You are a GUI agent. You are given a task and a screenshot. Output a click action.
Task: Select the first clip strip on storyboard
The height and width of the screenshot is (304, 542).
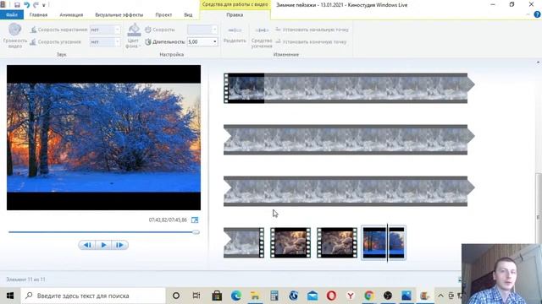(x=348, y=88)
